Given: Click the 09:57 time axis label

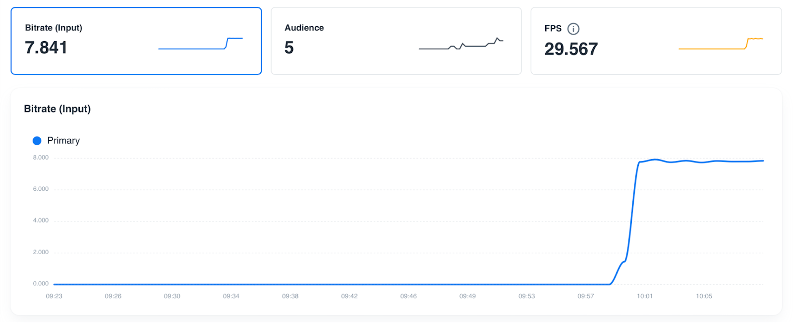Looking at the screenshot, I should click(x=585, y=296).
